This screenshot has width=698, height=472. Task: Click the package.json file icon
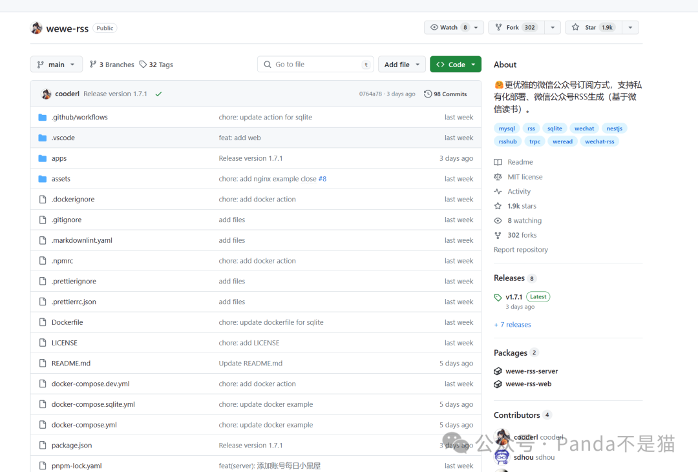43,446
